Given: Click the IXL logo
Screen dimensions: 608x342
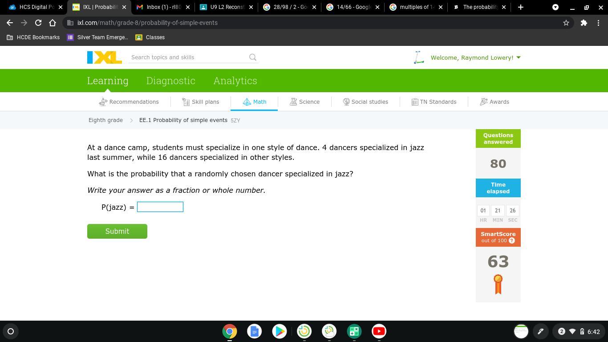Looking at the screenshot, I should click(x=105, y=57).
